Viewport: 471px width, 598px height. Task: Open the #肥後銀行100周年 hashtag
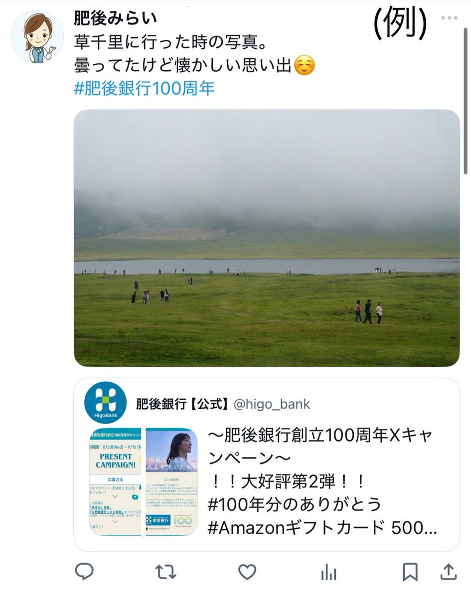[x=145, y=89]
